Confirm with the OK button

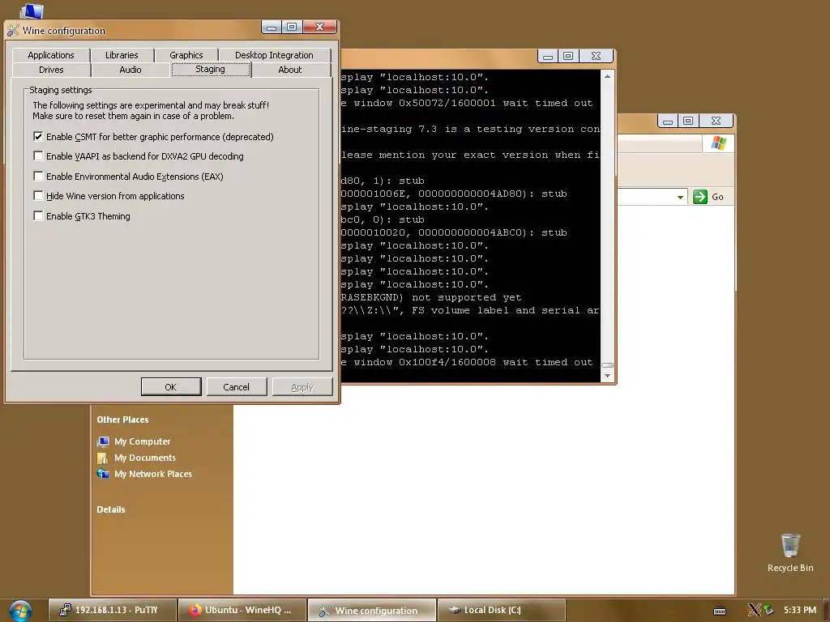[x=171, y=386]
